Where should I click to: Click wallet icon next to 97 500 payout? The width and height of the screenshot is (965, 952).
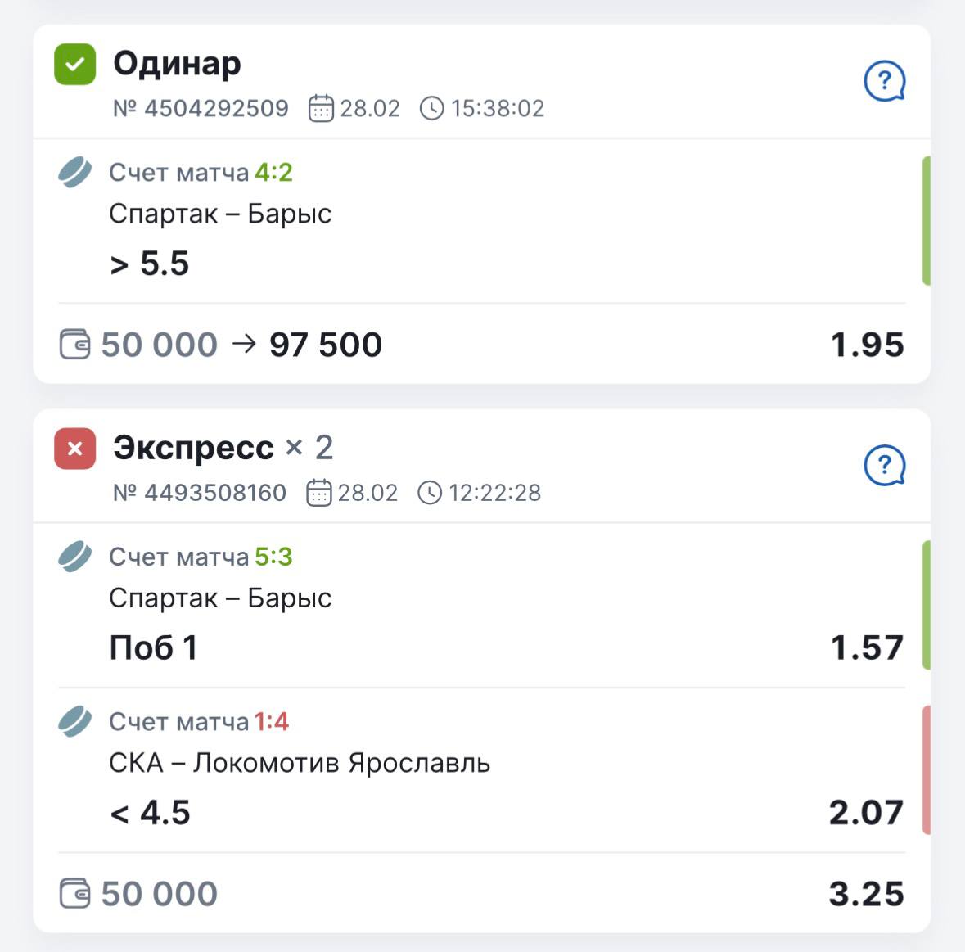[74, 345]
